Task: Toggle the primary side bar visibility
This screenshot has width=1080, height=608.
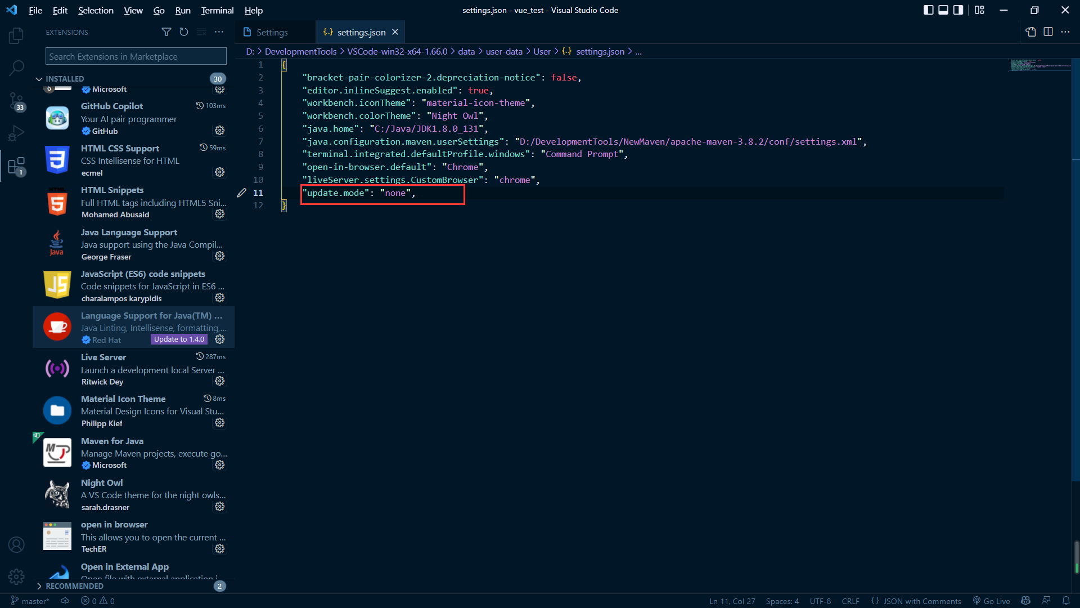Action: (929, 10)
